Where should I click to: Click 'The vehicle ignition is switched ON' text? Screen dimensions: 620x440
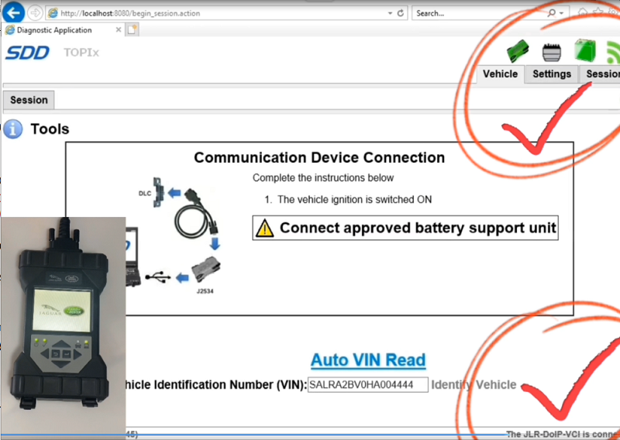point(354,199)
